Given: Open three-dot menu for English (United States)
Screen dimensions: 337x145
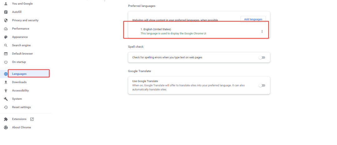Looking at the screenshot, I should click(262, 31).
